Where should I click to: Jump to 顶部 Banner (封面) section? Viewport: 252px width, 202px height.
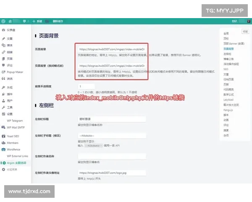point(234,44)
